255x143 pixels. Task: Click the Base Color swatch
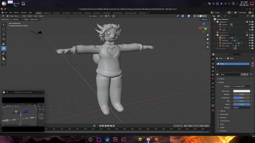(x=242, y=91)
